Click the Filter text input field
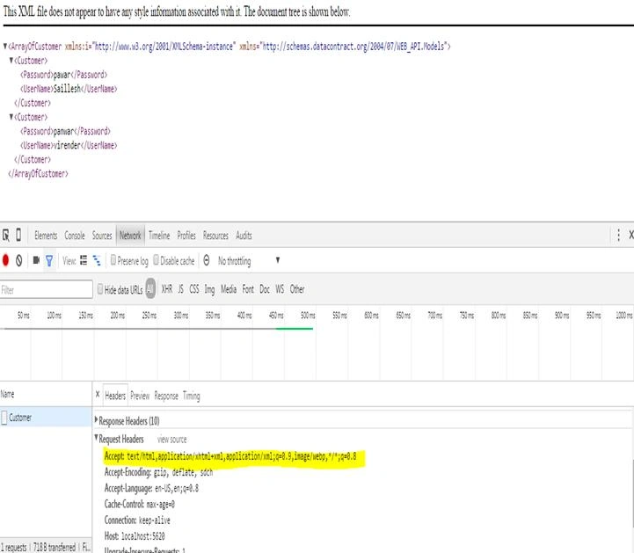634x553 pixels. 46,289
